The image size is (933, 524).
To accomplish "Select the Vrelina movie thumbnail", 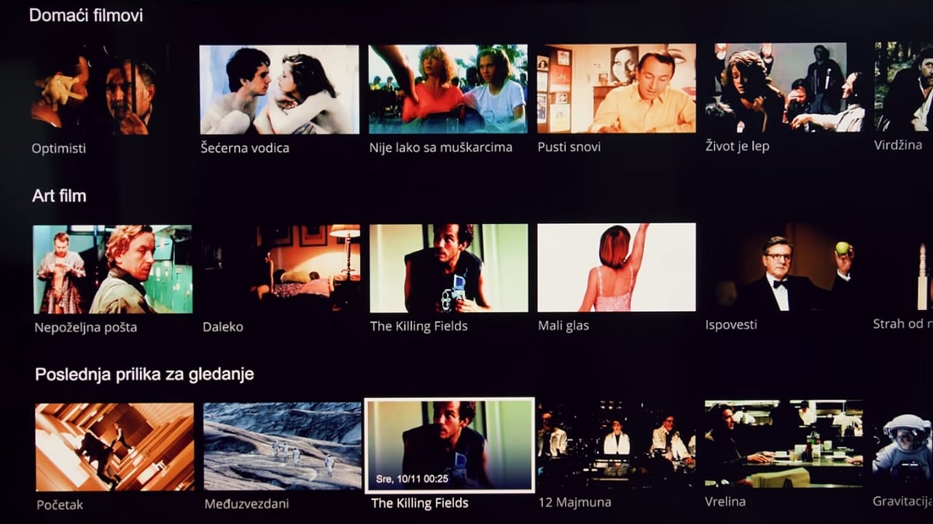I will tap(784, 443).
